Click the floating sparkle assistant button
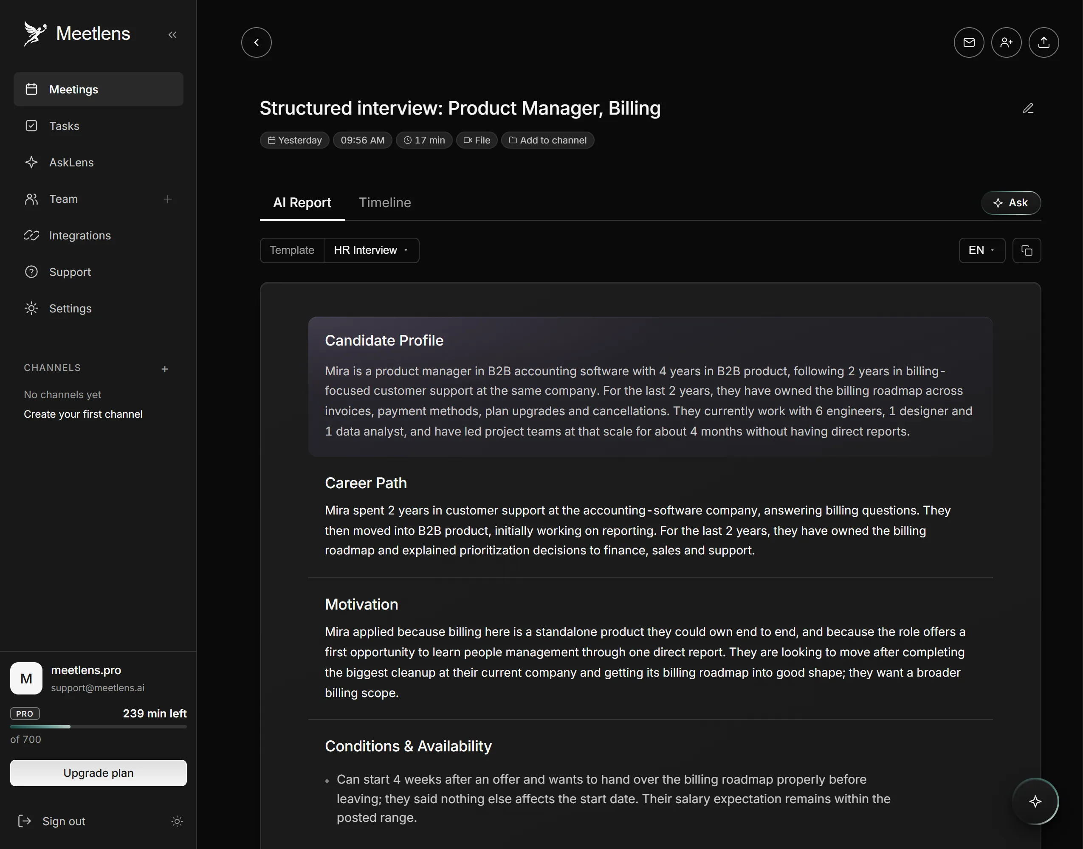 coord(1035,801)
